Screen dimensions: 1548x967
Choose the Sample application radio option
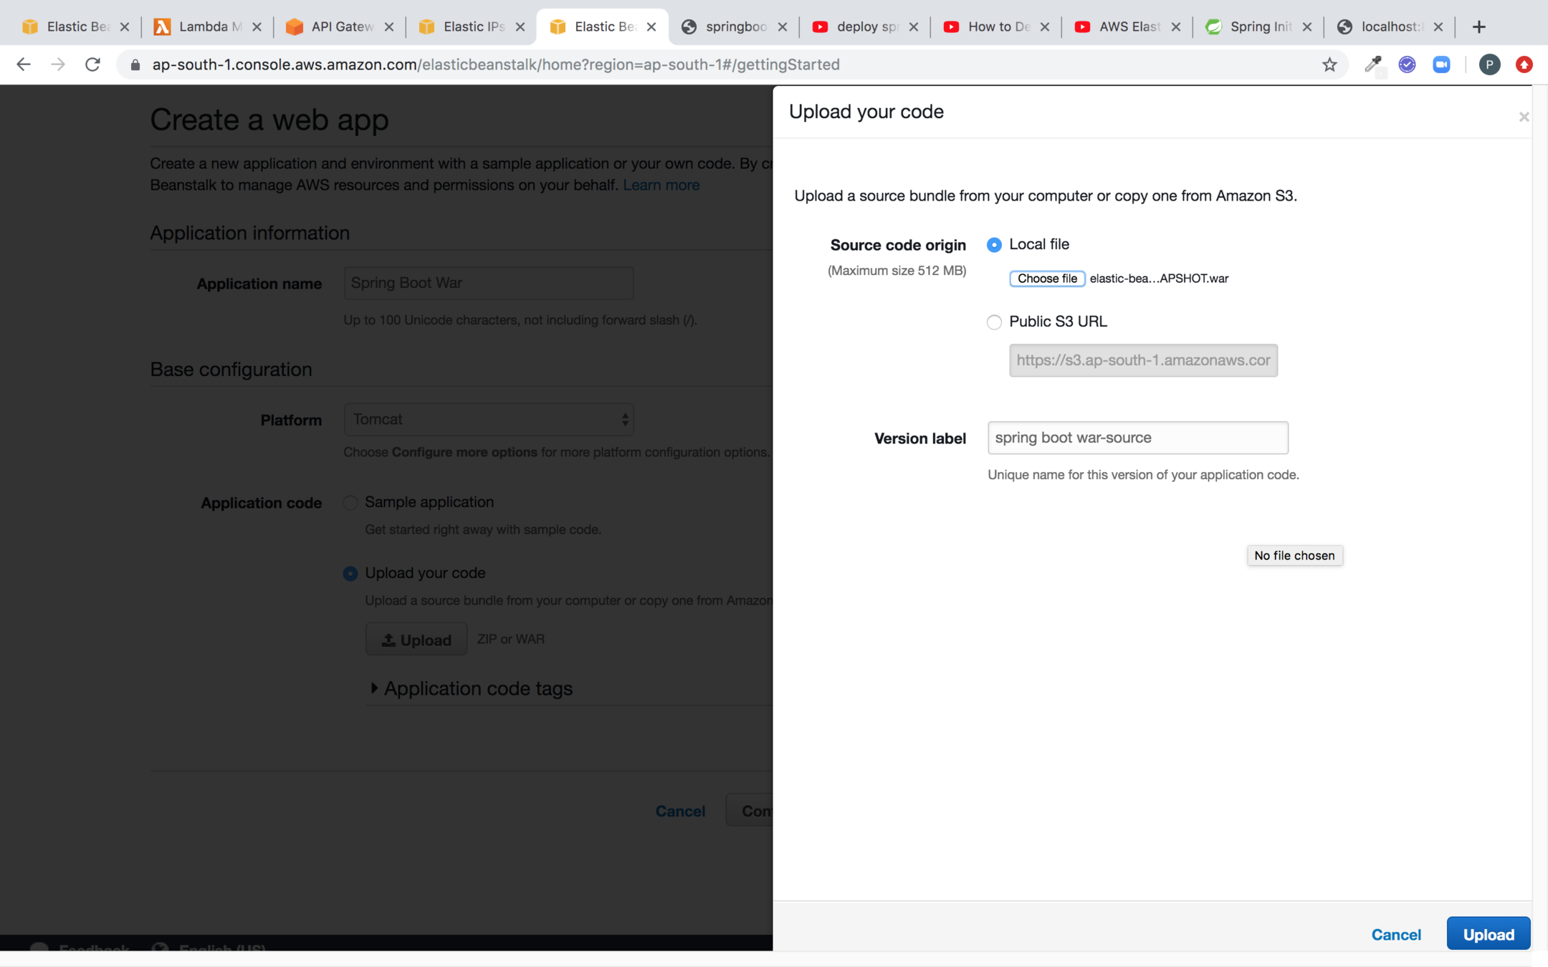350,503
